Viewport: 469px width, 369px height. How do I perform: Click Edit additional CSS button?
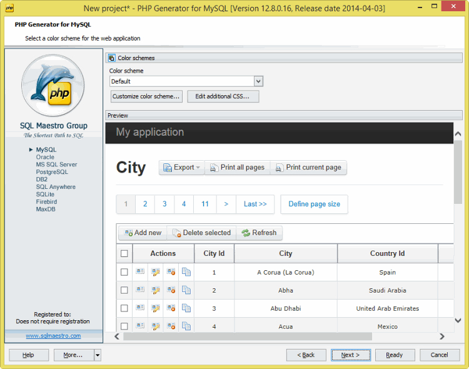coord(223,96)
